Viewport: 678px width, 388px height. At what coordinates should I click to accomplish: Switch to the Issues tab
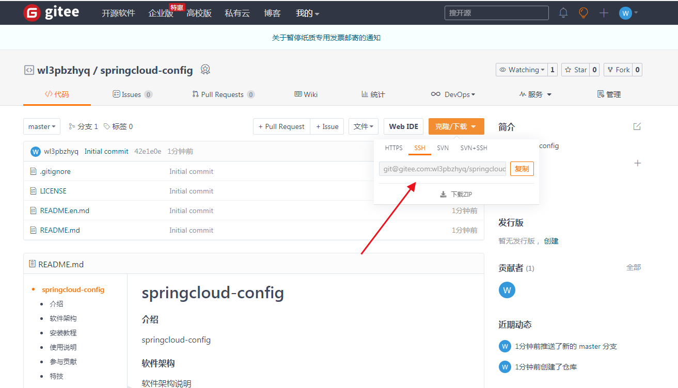133,94
